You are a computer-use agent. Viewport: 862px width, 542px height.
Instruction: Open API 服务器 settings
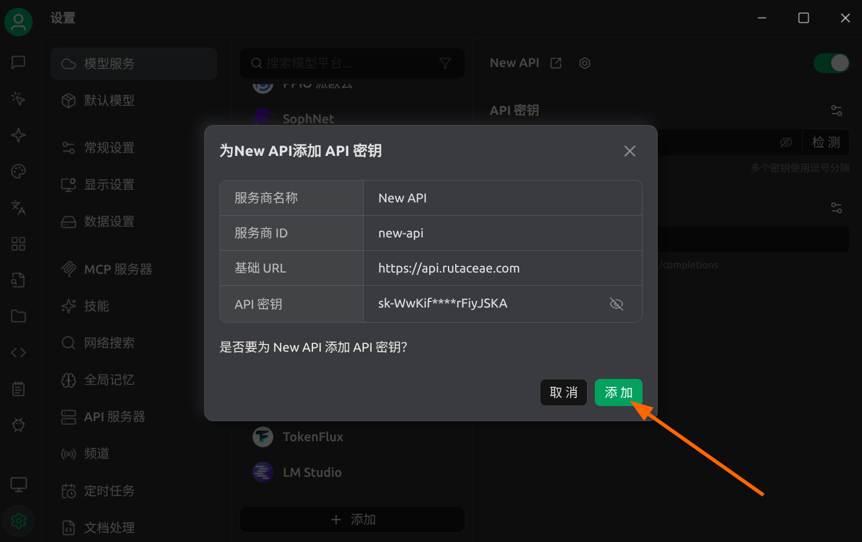[134, 416]
